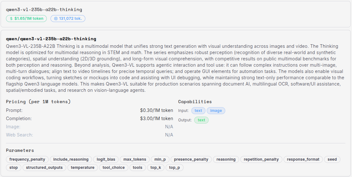Click the top_k parameter tag
The width and height of the screenshot is (352, 177).
[156, 168]
